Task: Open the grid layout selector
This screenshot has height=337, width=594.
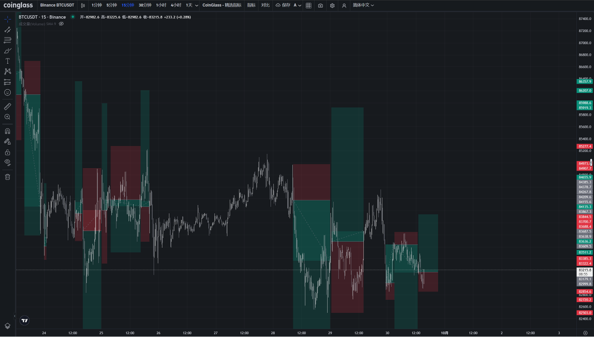Action: pyautogui.click(x=308, y=5)
